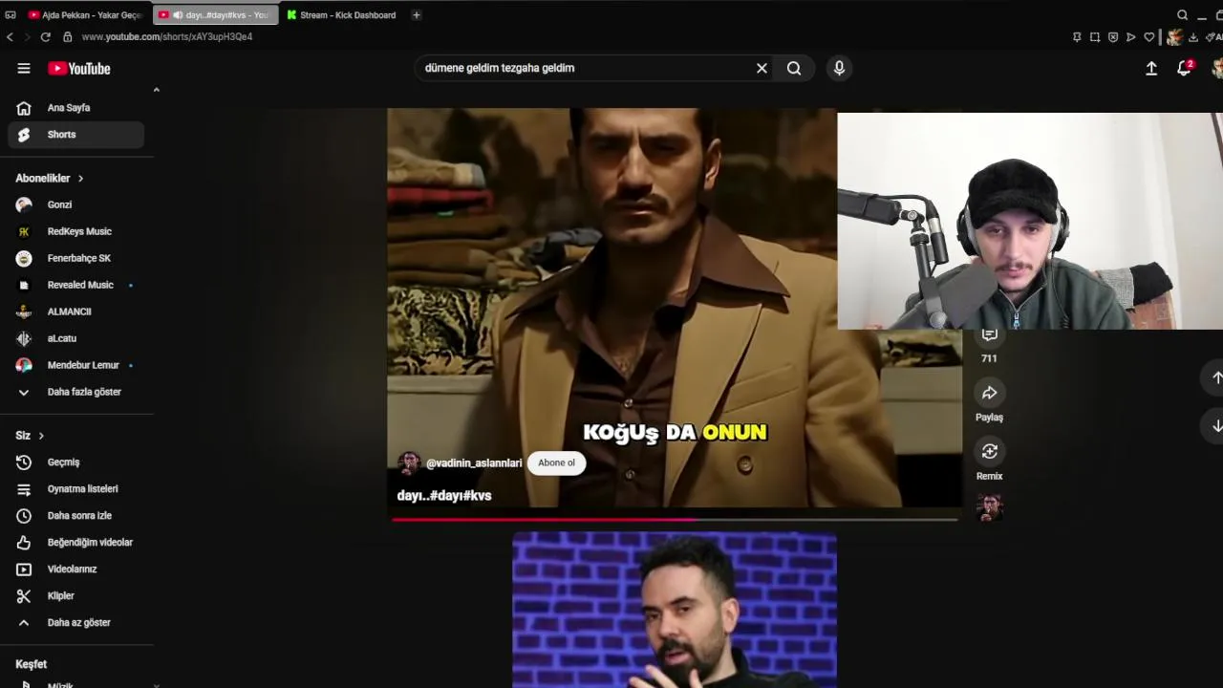Click the workspaces icon left of the tabs
The width and height of the screenshot is (1223, 688).
(11, 15)
